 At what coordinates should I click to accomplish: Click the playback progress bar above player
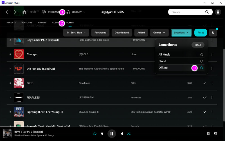(112, 127)
